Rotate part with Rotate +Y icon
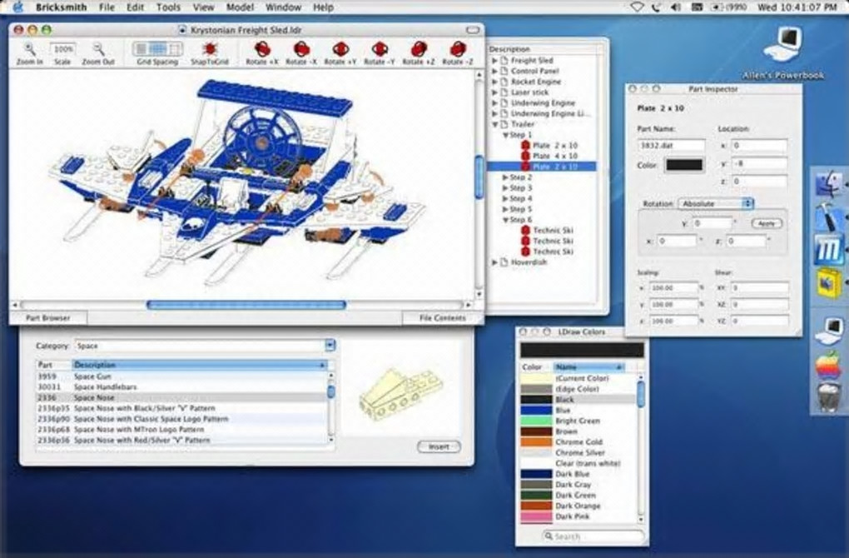This screenshot has height=558, width=849. coord(340,49)
